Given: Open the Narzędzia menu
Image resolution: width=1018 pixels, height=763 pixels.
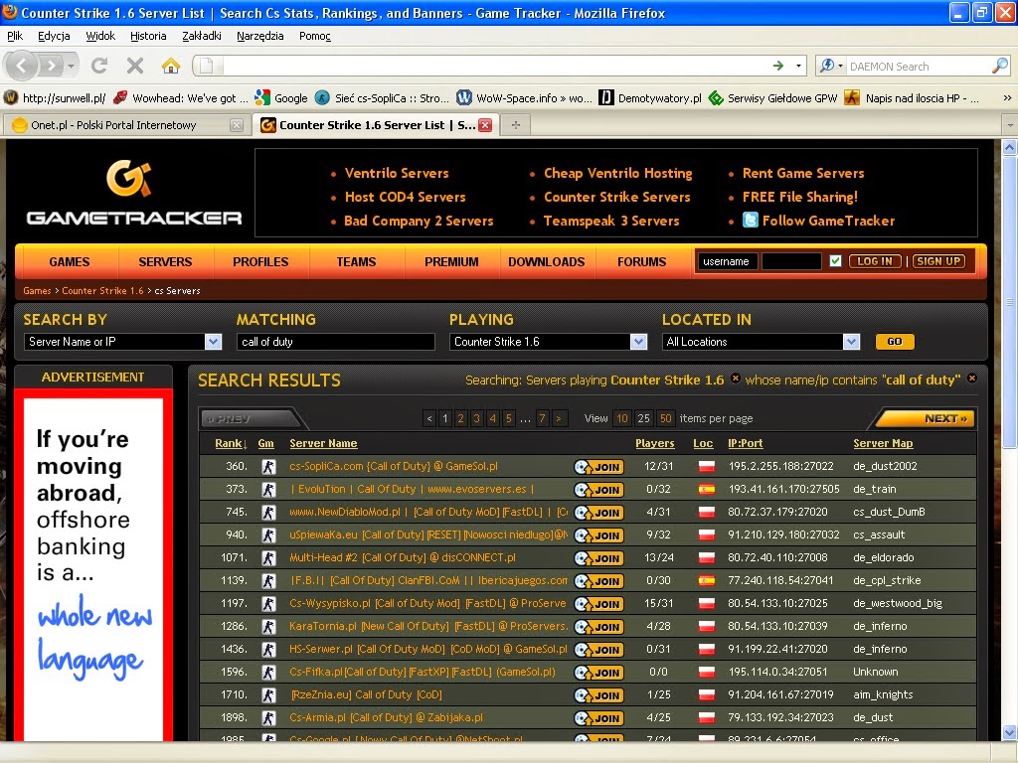Looking at the screenshot, I should tap(259, 37).
